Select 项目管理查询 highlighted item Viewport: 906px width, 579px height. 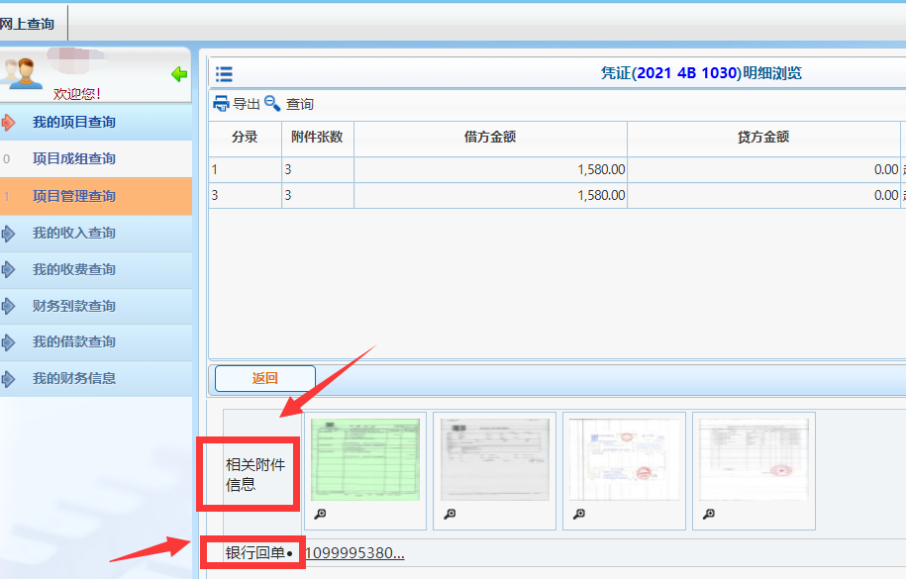tap(74, 197)
